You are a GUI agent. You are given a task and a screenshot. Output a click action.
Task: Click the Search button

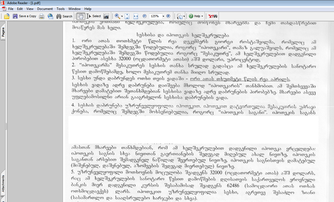pos(64,16)
